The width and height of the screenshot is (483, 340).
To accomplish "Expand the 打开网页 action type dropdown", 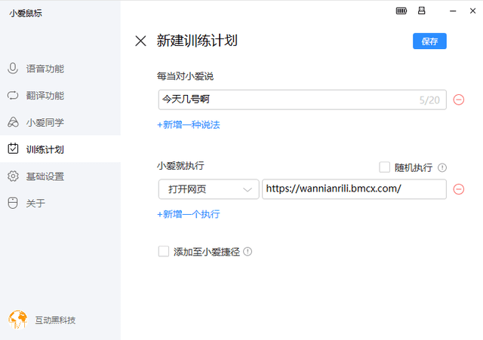I will [208, 189].
